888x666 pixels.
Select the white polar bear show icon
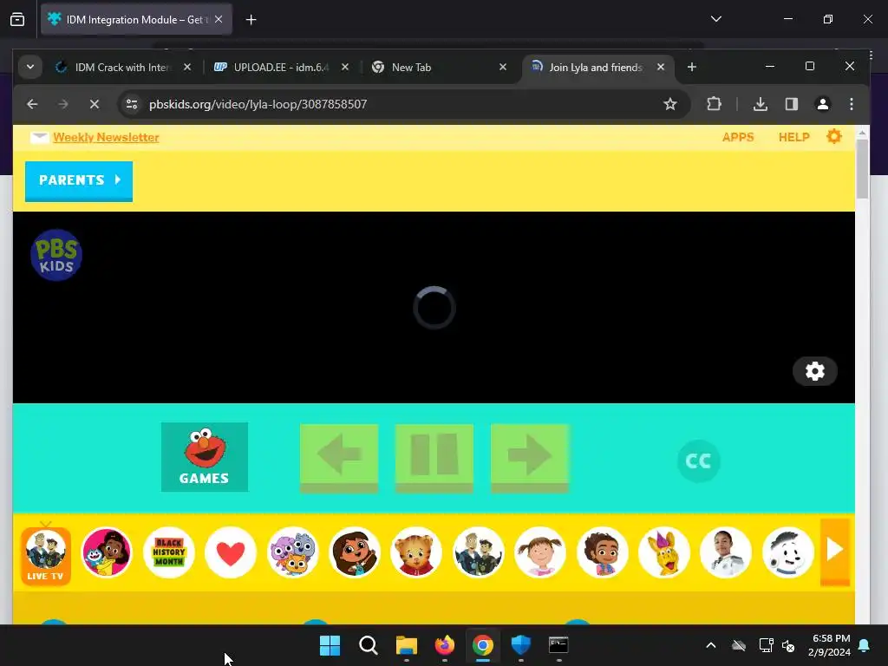(787, 552)
